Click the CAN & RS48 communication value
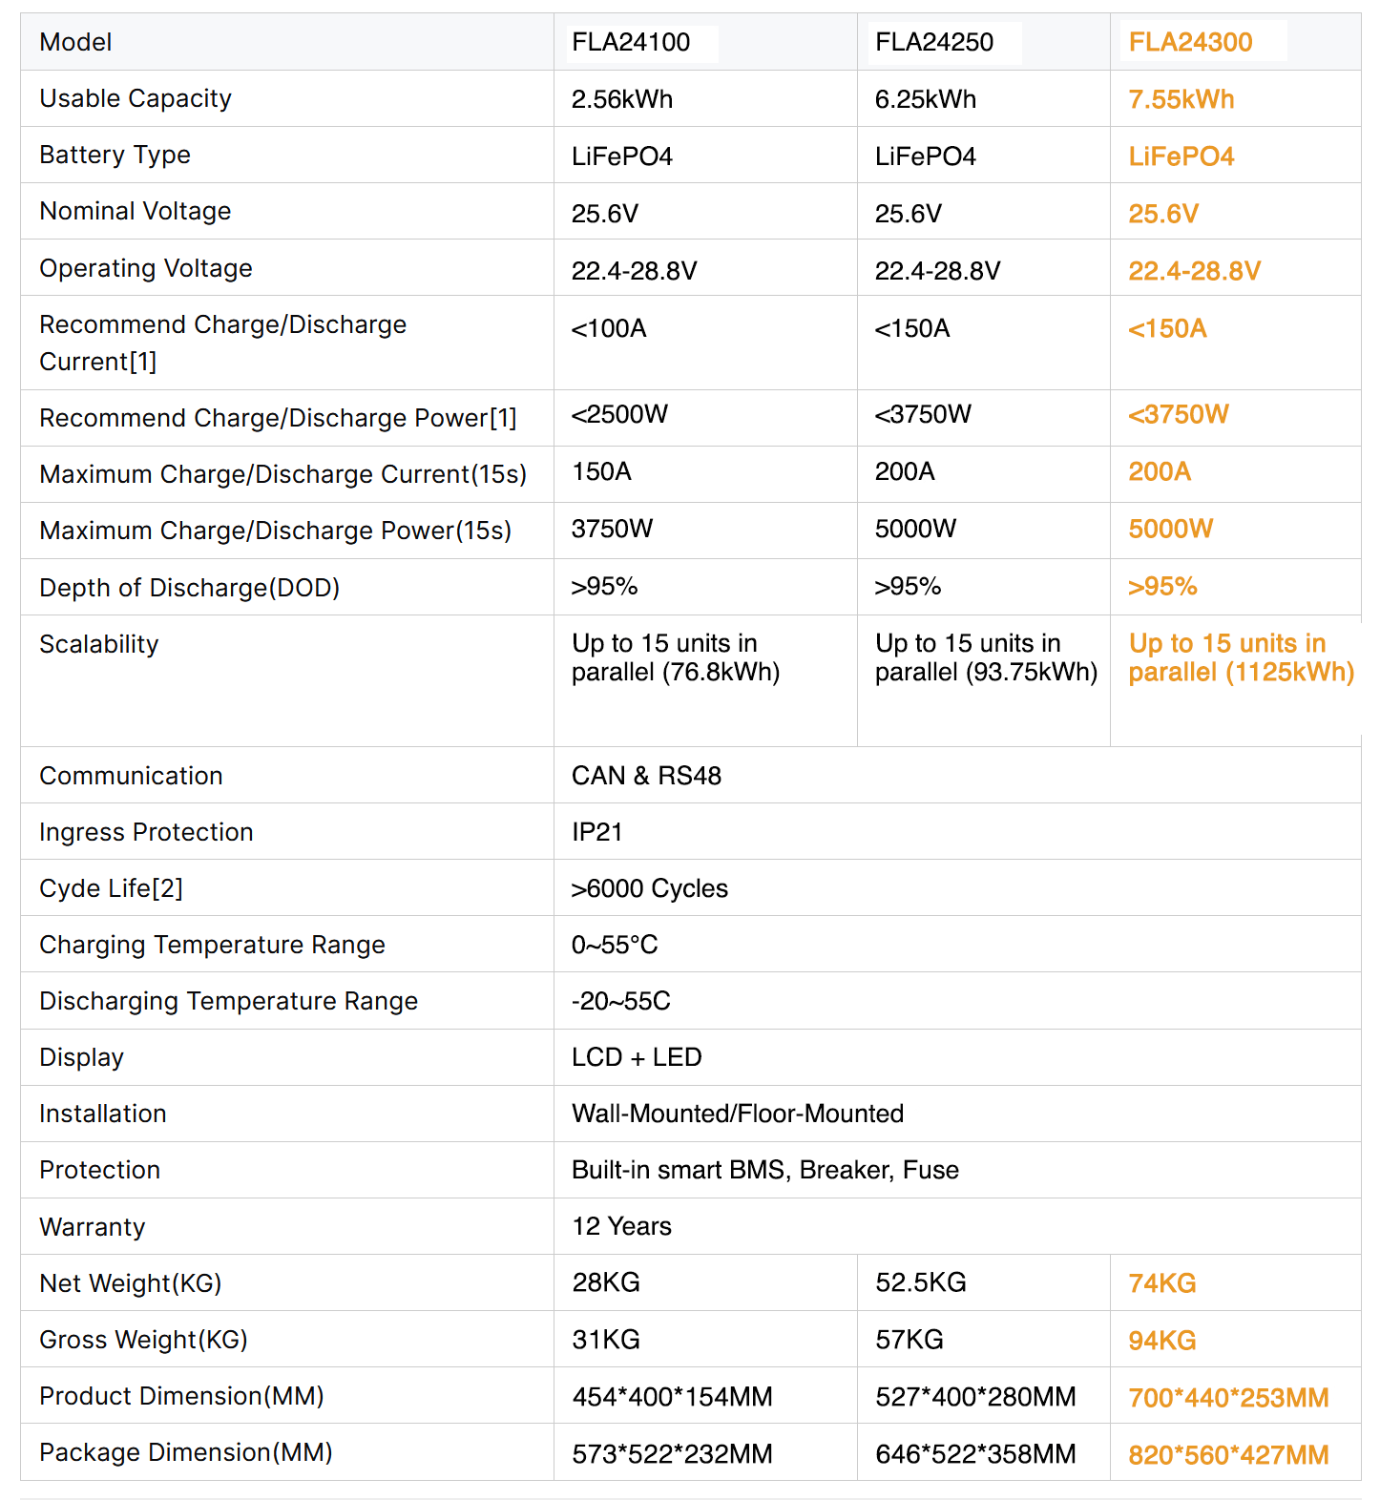 point(646,776)
